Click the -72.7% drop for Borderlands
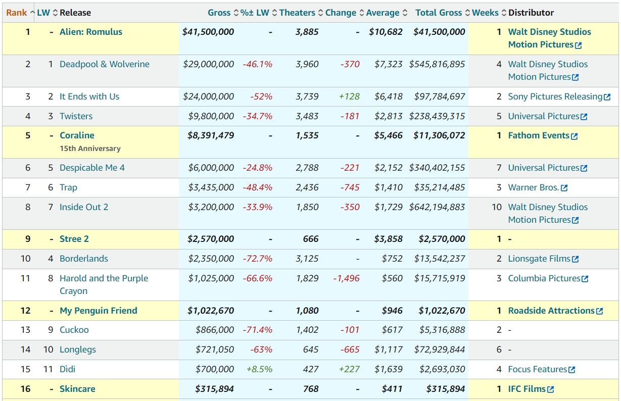 [x=258, y=259]
